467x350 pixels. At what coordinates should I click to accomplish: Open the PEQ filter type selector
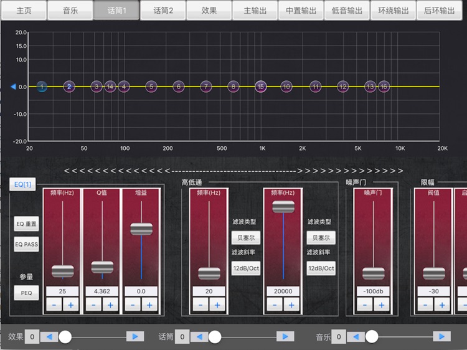tap(27, 293)
